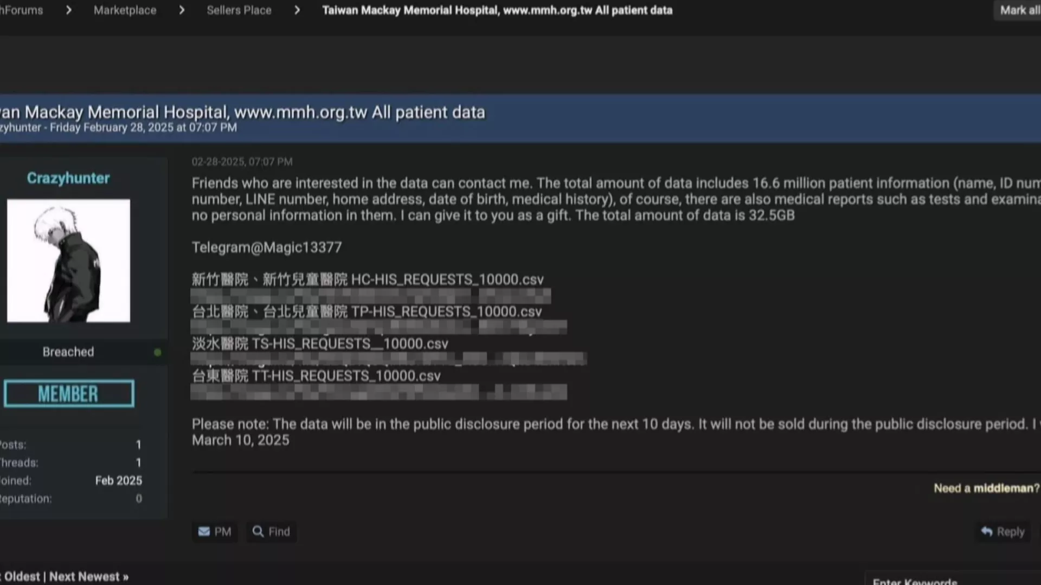Click the Find magnifier icon
Image resolution: width=1041 pixels, height=585 pixels.
point(258,531)
